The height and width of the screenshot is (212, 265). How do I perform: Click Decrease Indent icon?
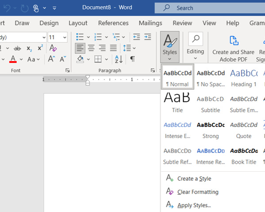137,37
